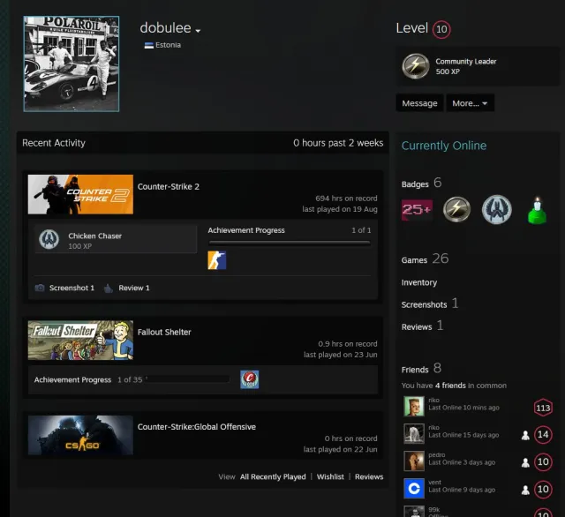Expand the dobulee username dropdown arrow
This screenshot has height=517, width=565.
tap(198, 31)
